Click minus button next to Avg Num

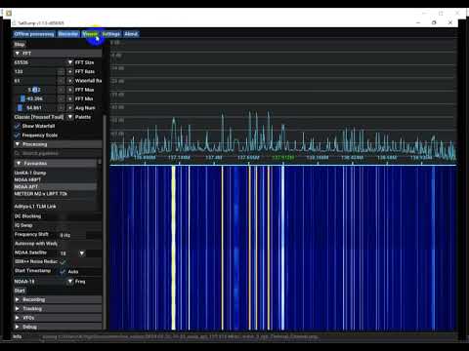[x=61, y=108]
